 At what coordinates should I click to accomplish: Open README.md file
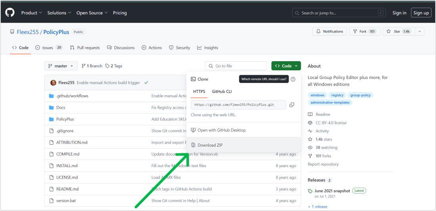tap(67, 189)
